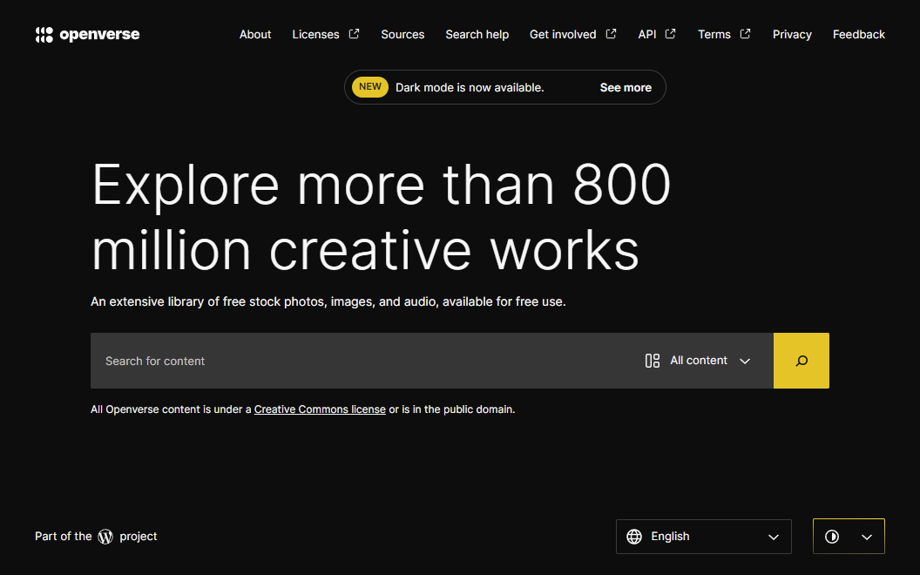Click the magnifying glass search button

coord(802,361)
